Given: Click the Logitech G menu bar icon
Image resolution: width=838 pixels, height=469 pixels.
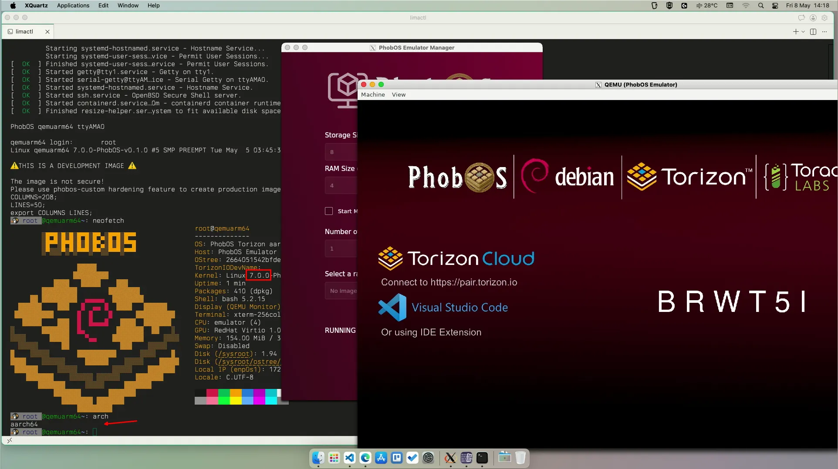Looking at the screenshot, I should point(684,6).
